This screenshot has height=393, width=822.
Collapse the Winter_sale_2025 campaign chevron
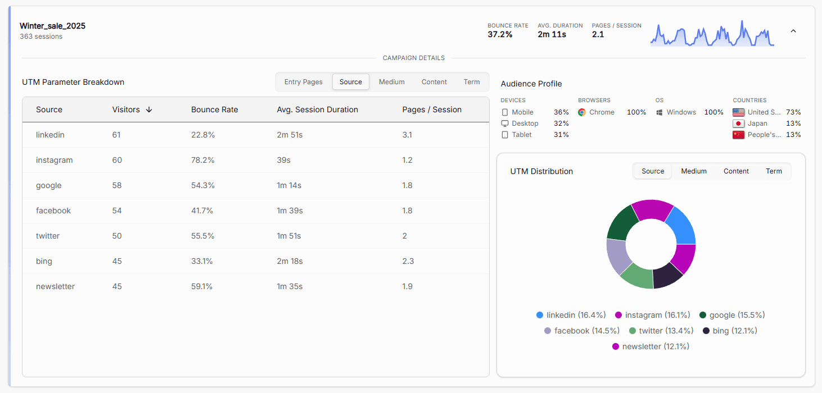pyautogui.click(x=793, y=31)
